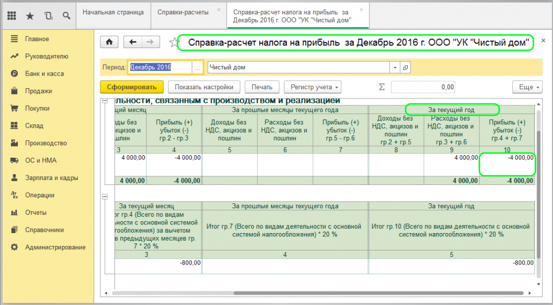Image resolution: width=553 pixels, height=305 pixels.
Task: Open the Favorites star icon in top panel
Action: tap(30, 16)
